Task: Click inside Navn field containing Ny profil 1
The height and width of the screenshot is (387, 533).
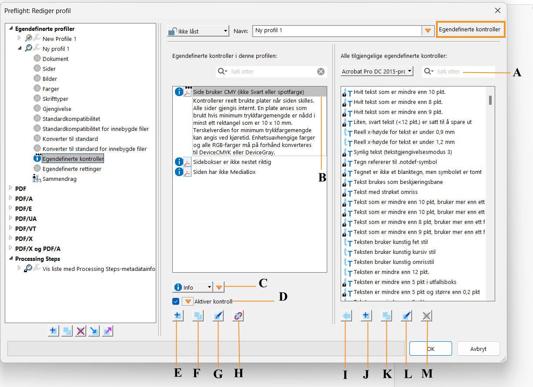Action: click(x=337, y=31)
